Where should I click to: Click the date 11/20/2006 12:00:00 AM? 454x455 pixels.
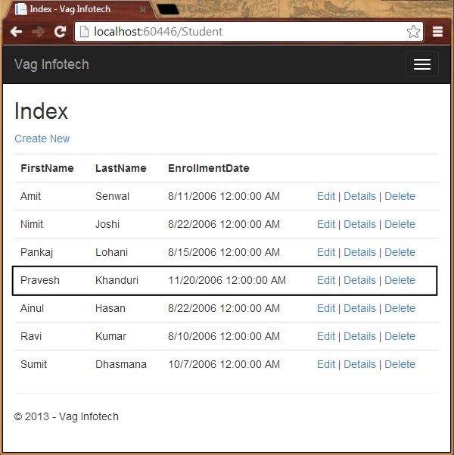pyautogui.click(x=227, y=280)
